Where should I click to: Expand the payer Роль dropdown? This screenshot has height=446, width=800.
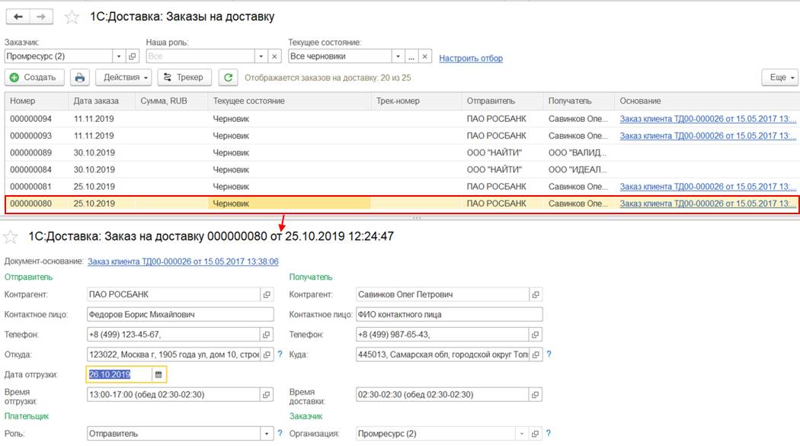[x=267, y=434]
